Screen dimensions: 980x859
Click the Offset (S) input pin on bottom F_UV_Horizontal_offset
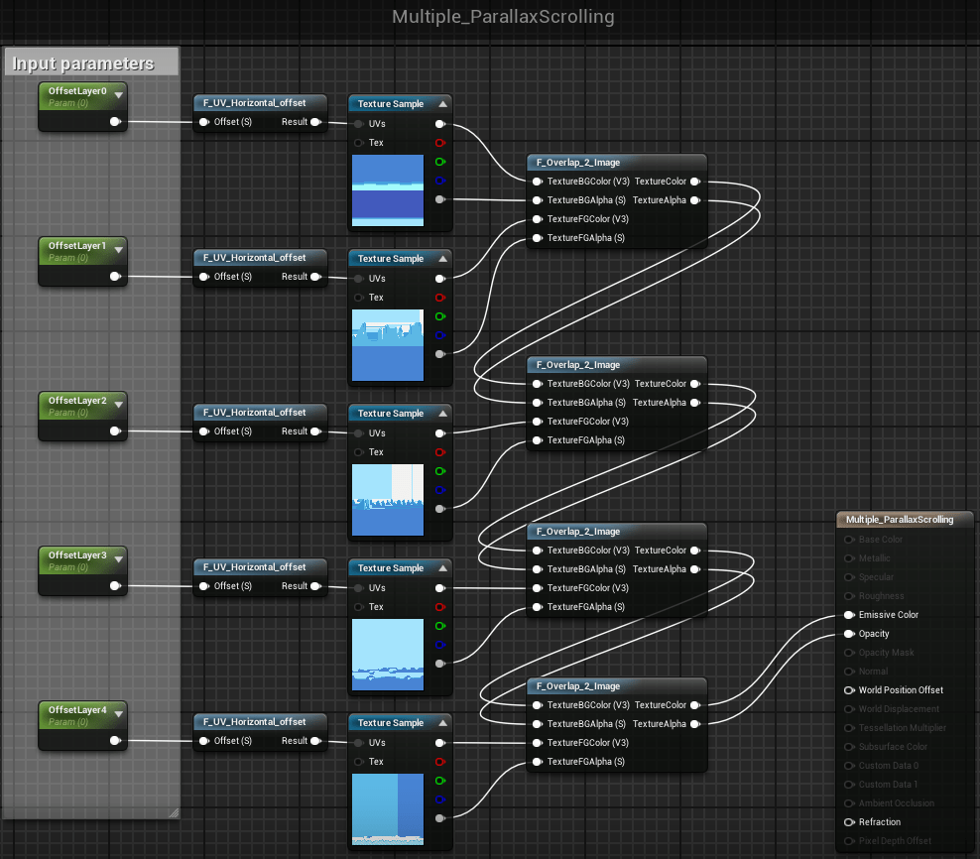coord(204,741)
